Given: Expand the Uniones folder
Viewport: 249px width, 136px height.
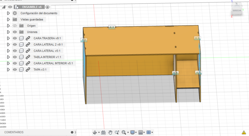Looking at the screenshot, I should tap(8, 32).
